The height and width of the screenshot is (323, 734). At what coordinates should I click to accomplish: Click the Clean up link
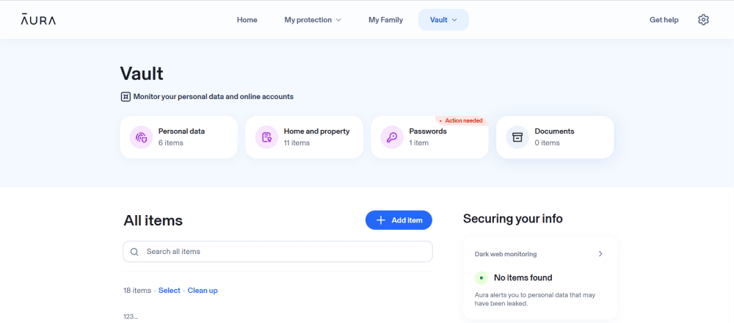click(x=203, y=291)
